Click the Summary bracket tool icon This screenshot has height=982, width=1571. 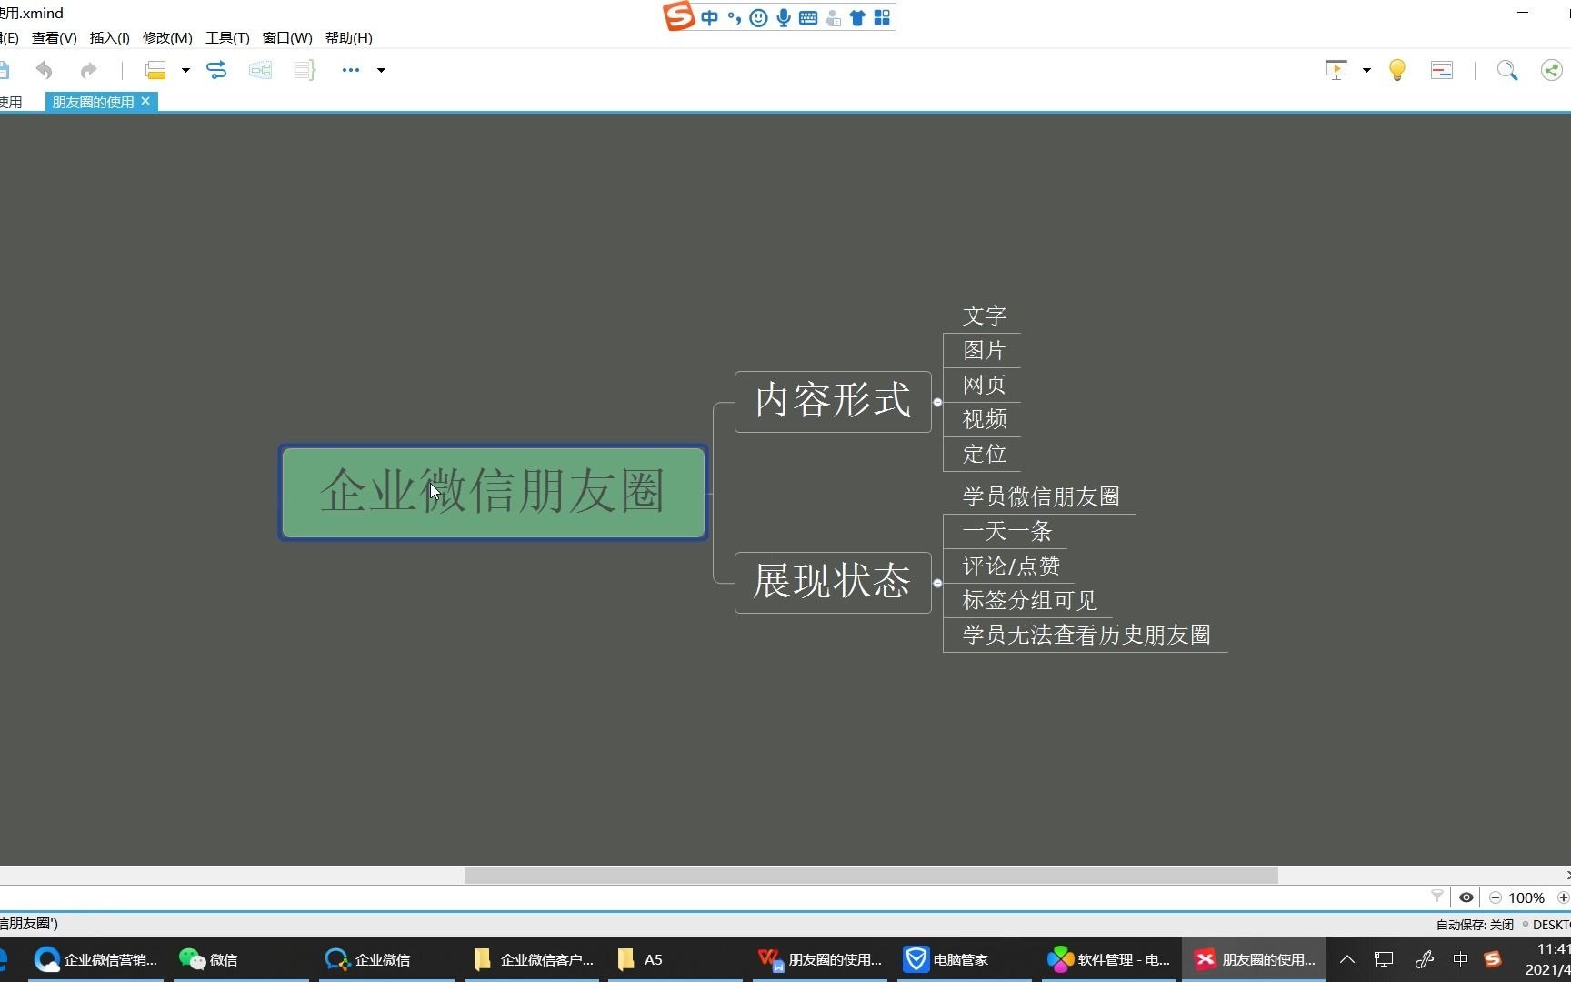click(305, 70)
